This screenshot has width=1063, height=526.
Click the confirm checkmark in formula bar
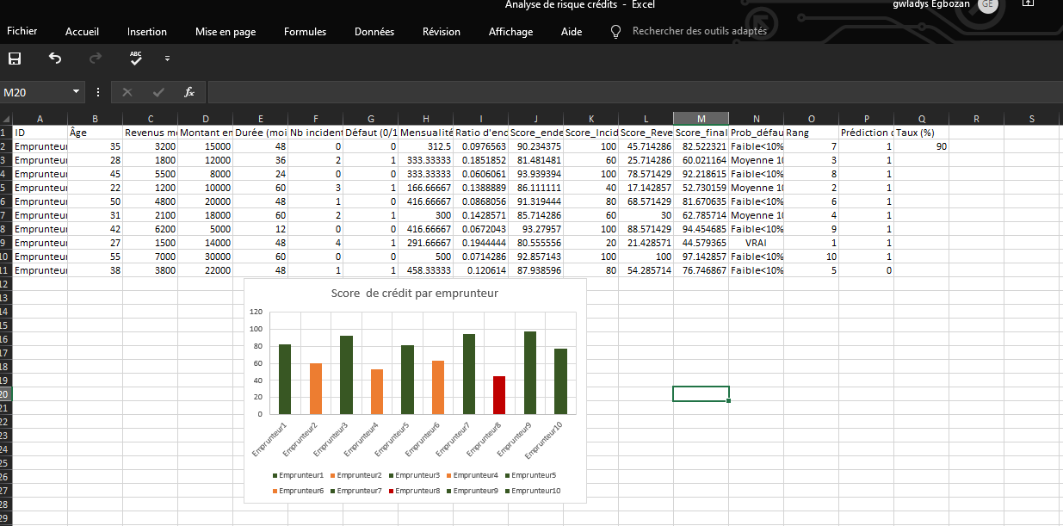pos(158,92)
